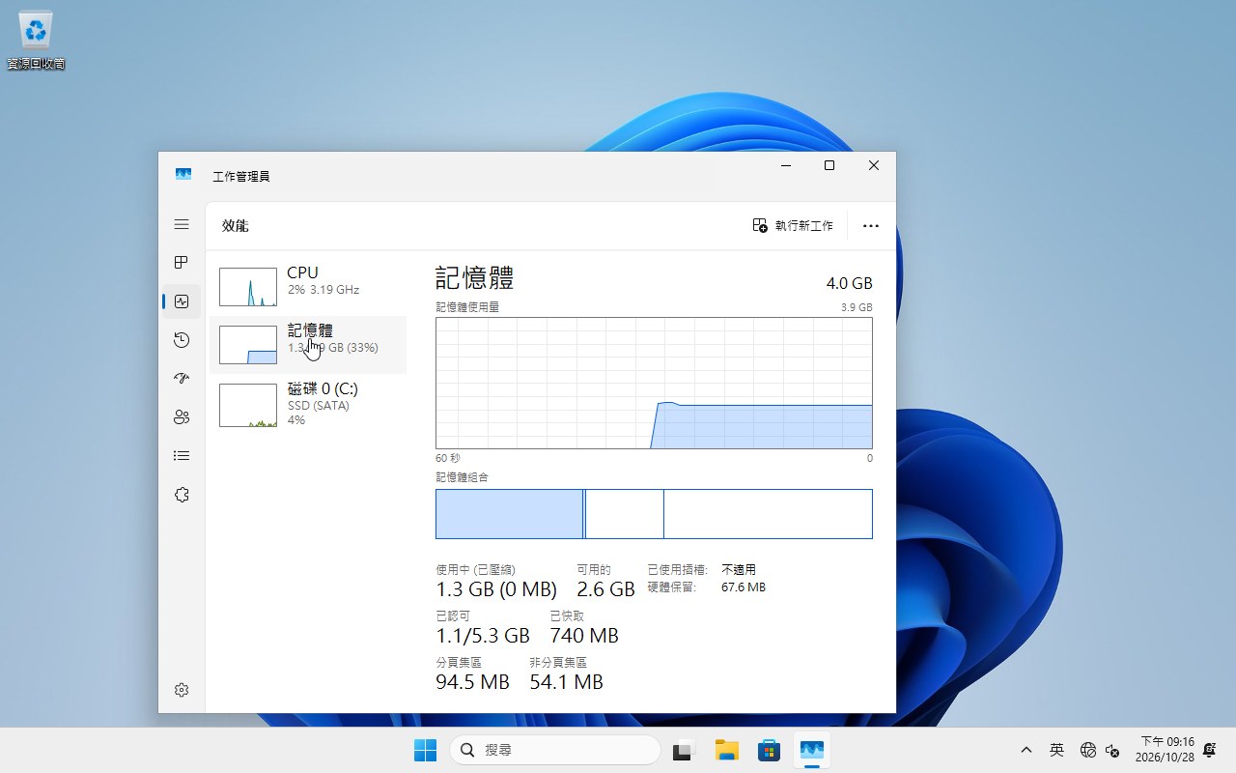Screen dimensions: 1236x773
Task: Click the in-use segment of 記憶體組合 bar
Action: point(510,514)
